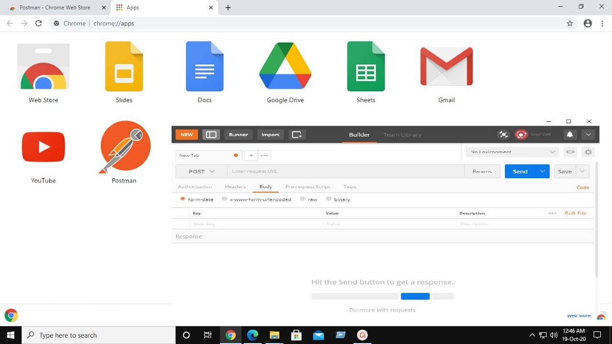Open Mail app from taskbar
612x344 pixels.
pos(318,335)
